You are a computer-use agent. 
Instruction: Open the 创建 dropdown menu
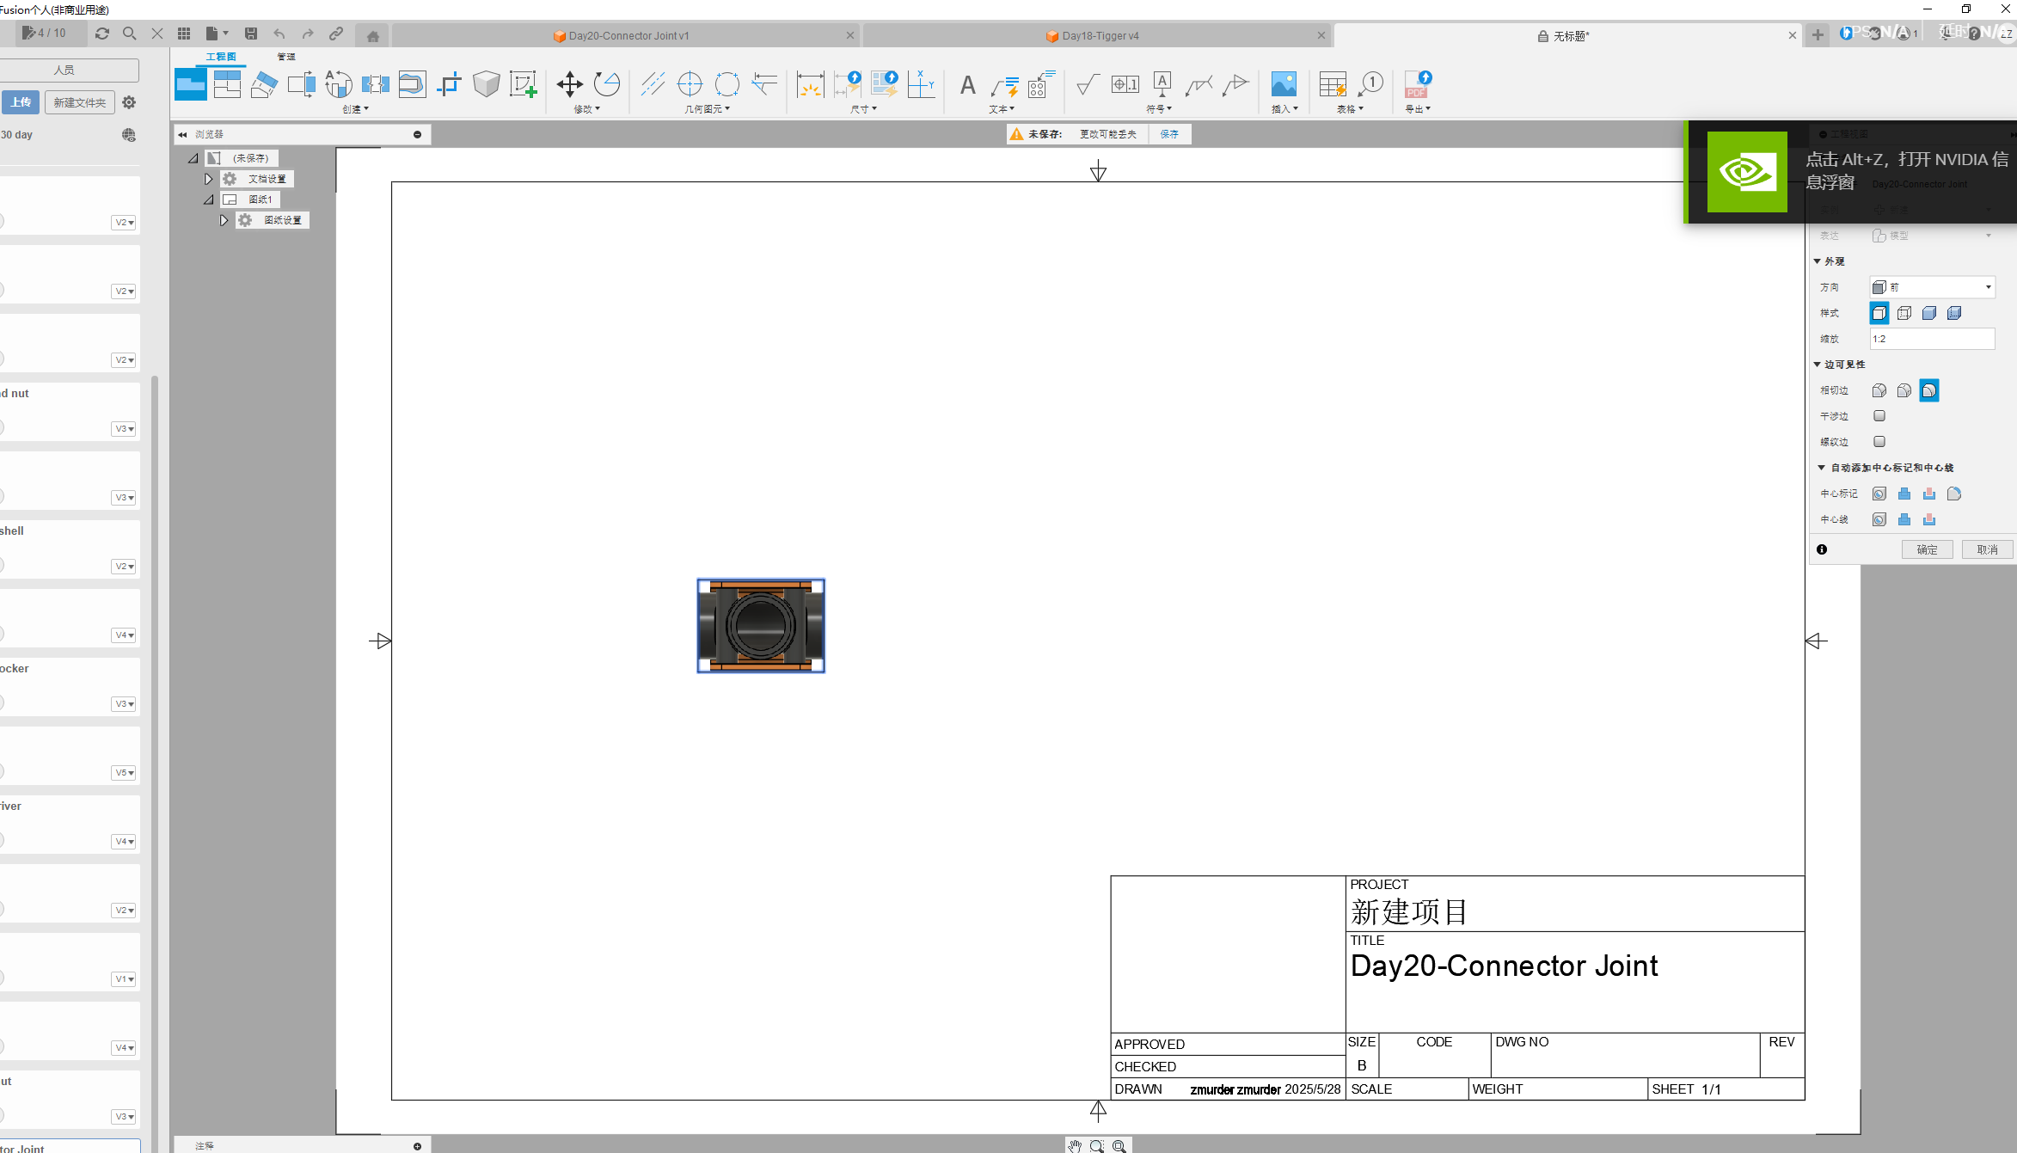click(x=355, y=109)
